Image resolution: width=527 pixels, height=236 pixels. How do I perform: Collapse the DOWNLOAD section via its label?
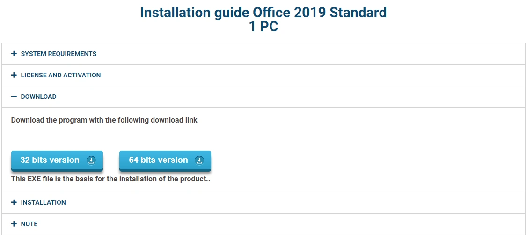pos(38,97)
